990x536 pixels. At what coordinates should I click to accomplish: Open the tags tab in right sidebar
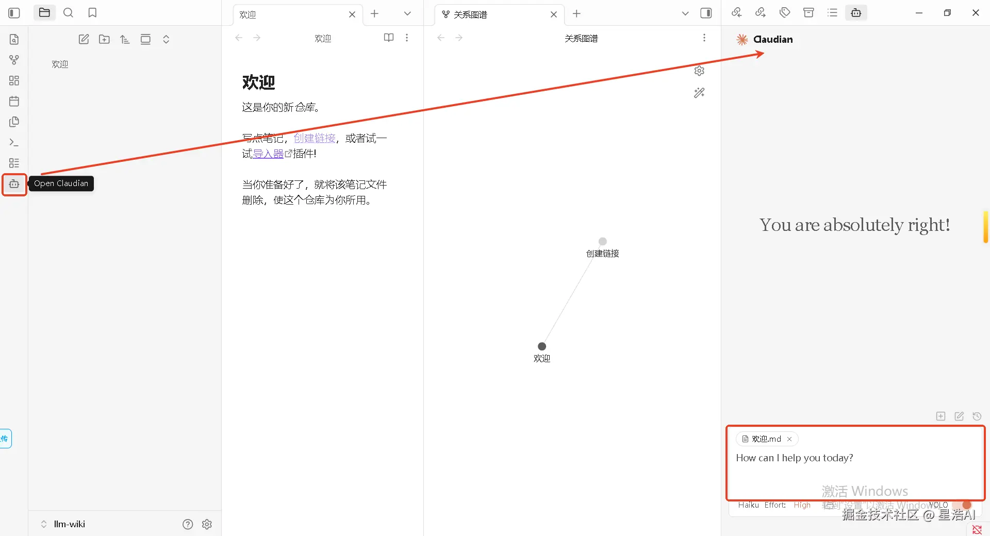pyautogui.click(x=785, y=13)
